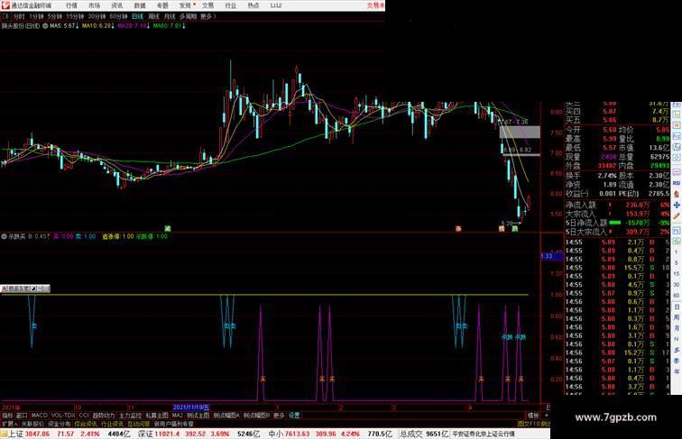Screen dimensions: 682x439
Task: Select the 多周期 multi-period tab
Action: [188, 16]
